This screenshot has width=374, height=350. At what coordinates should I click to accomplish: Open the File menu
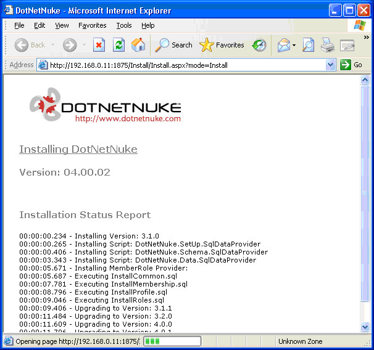19,25
